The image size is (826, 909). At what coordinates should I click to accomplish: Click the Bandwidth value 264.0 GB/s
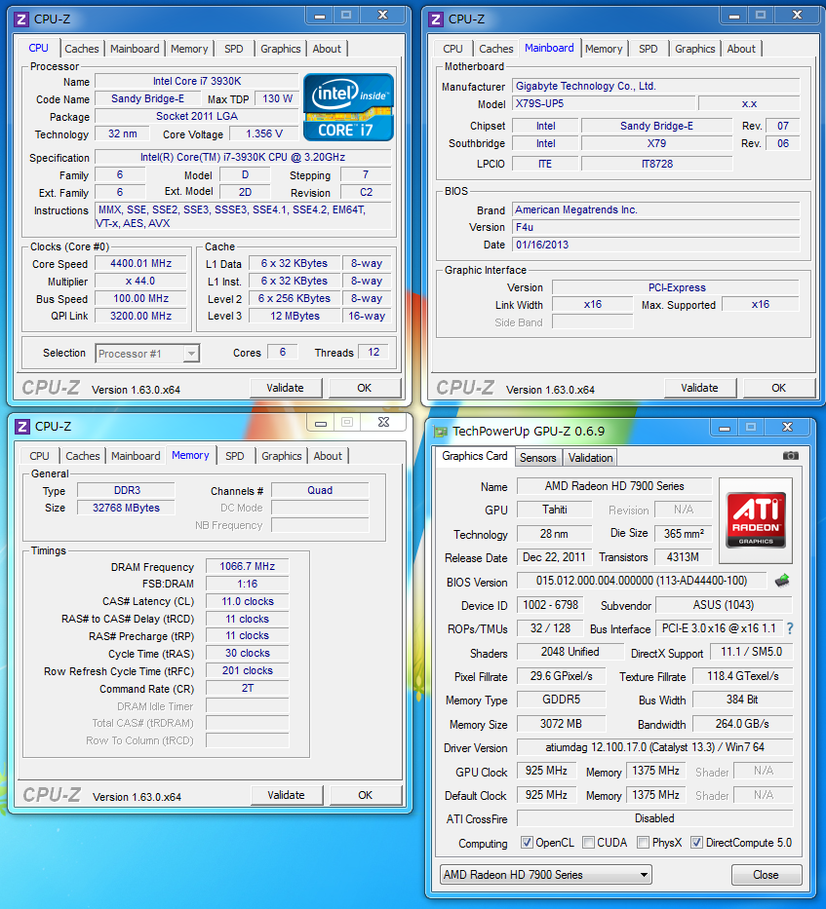[x=742, y=724]
